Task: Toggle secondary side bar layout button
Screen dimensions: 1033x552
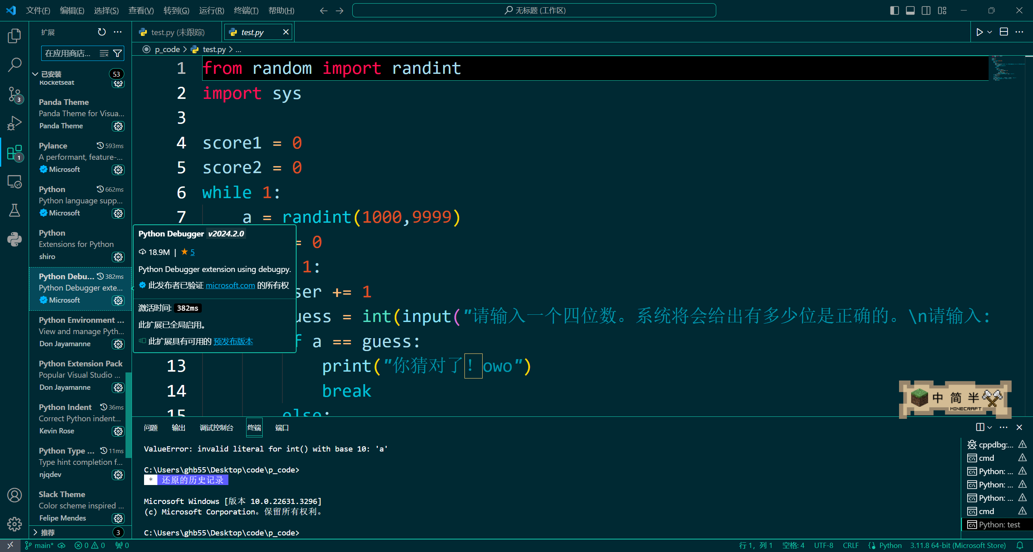Action: [x=926, y=10]
